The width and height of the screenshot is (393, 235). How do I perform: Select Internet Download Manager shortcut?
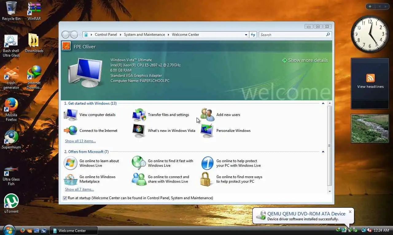click(34, 77)
